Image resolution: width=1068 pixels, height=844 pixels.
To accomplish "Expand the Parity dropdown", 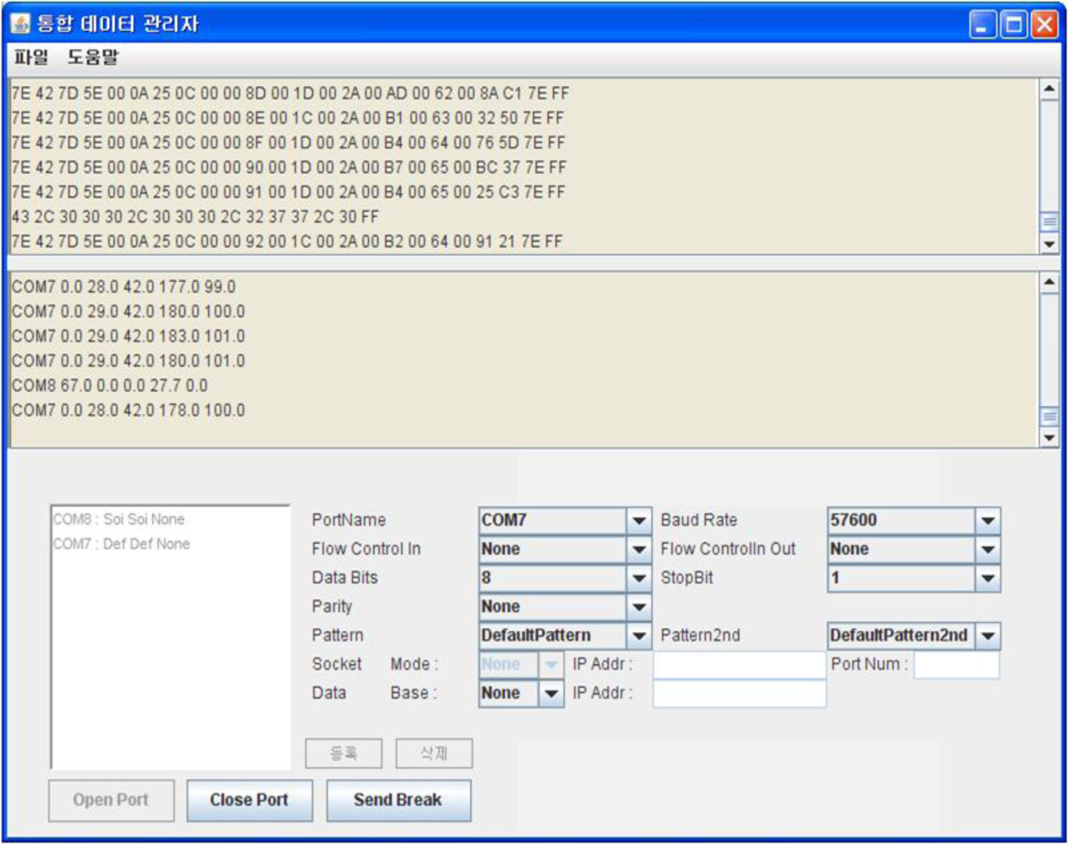I will click(638, 607).
